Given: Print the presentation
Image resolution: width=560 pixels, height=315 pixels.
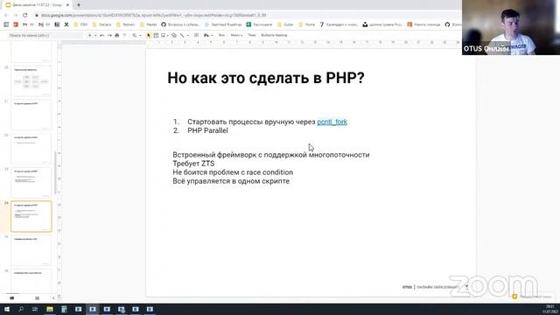Looking at the screenshot, I should point(116,35).
